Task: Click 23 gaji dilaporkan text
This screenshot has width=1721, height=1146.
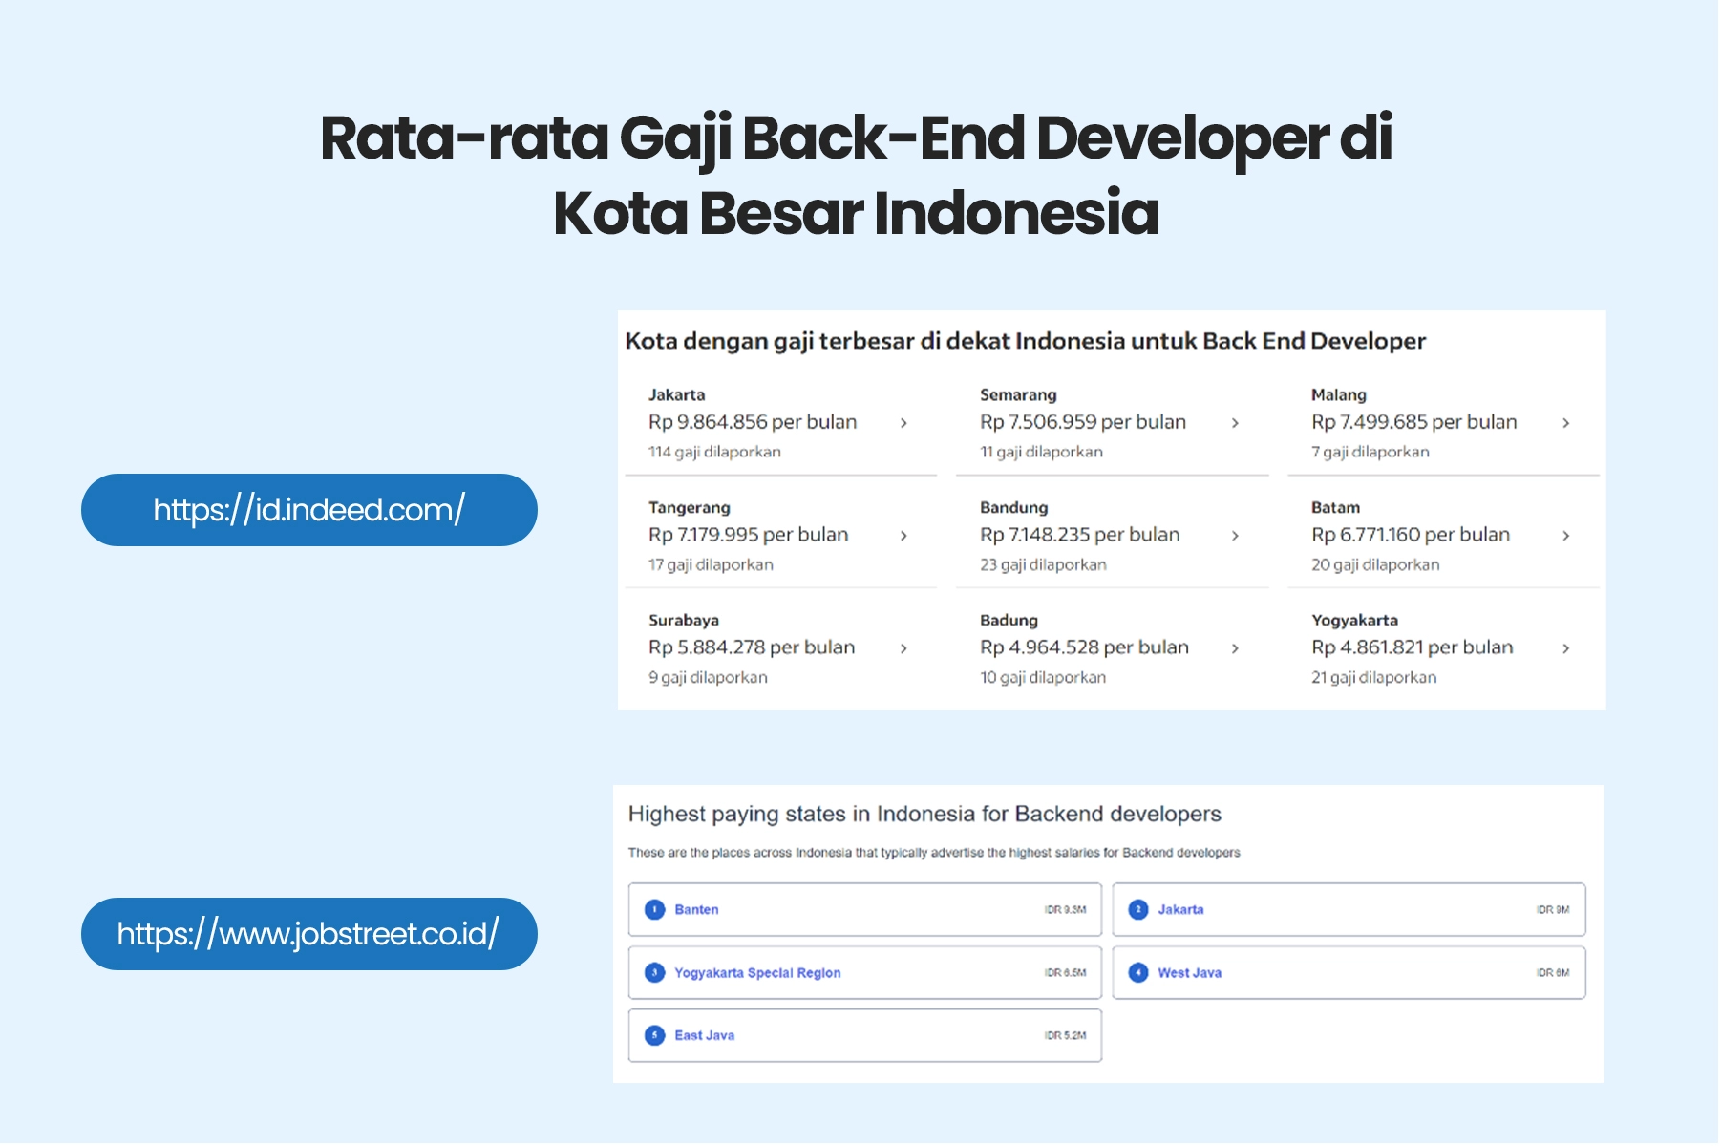Action: coord(1043,564)
